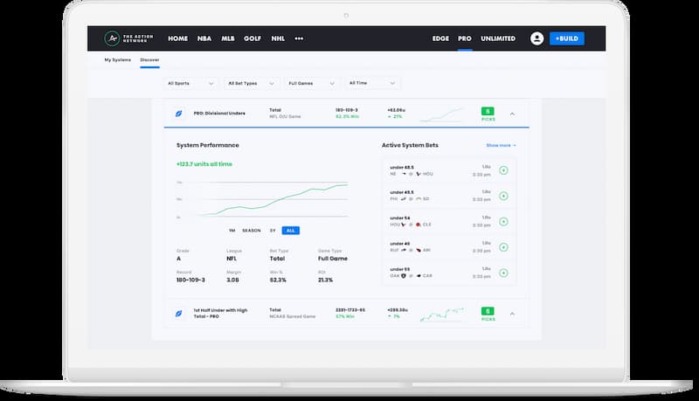Go to the HOME nav item

[178, 38]
